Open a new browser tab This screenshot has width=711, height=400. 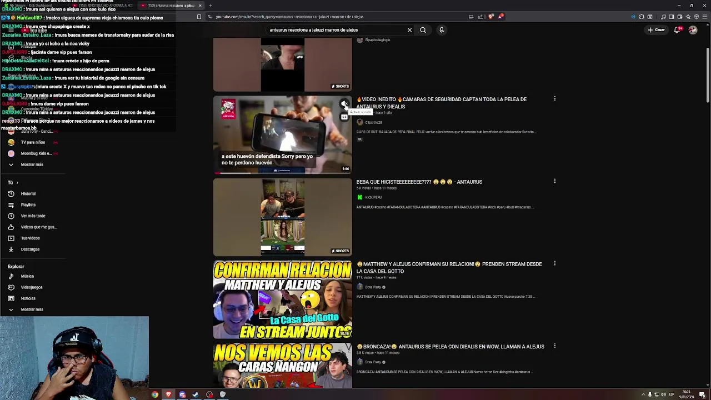coord(210,6)
